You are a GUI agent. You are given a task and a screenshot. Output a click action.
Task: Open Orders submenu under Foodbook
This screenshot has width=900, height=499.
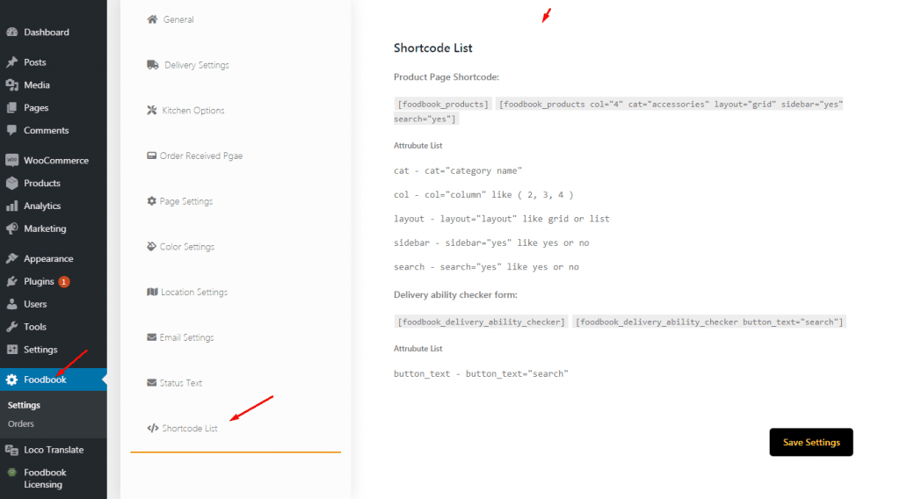point(21,424)
